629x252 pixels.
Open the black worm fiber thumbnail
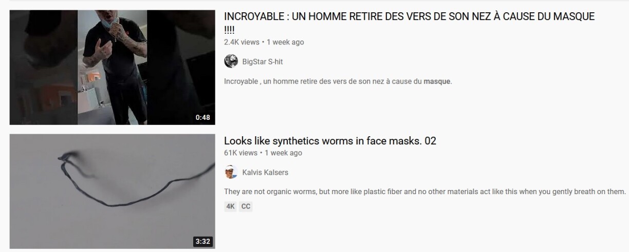pos(113,192)
